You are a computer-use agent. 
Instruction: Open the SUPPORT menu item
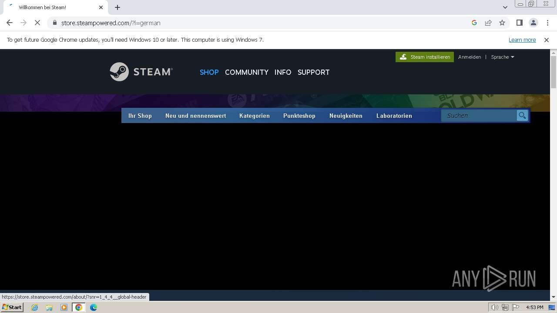click(314, 72)
